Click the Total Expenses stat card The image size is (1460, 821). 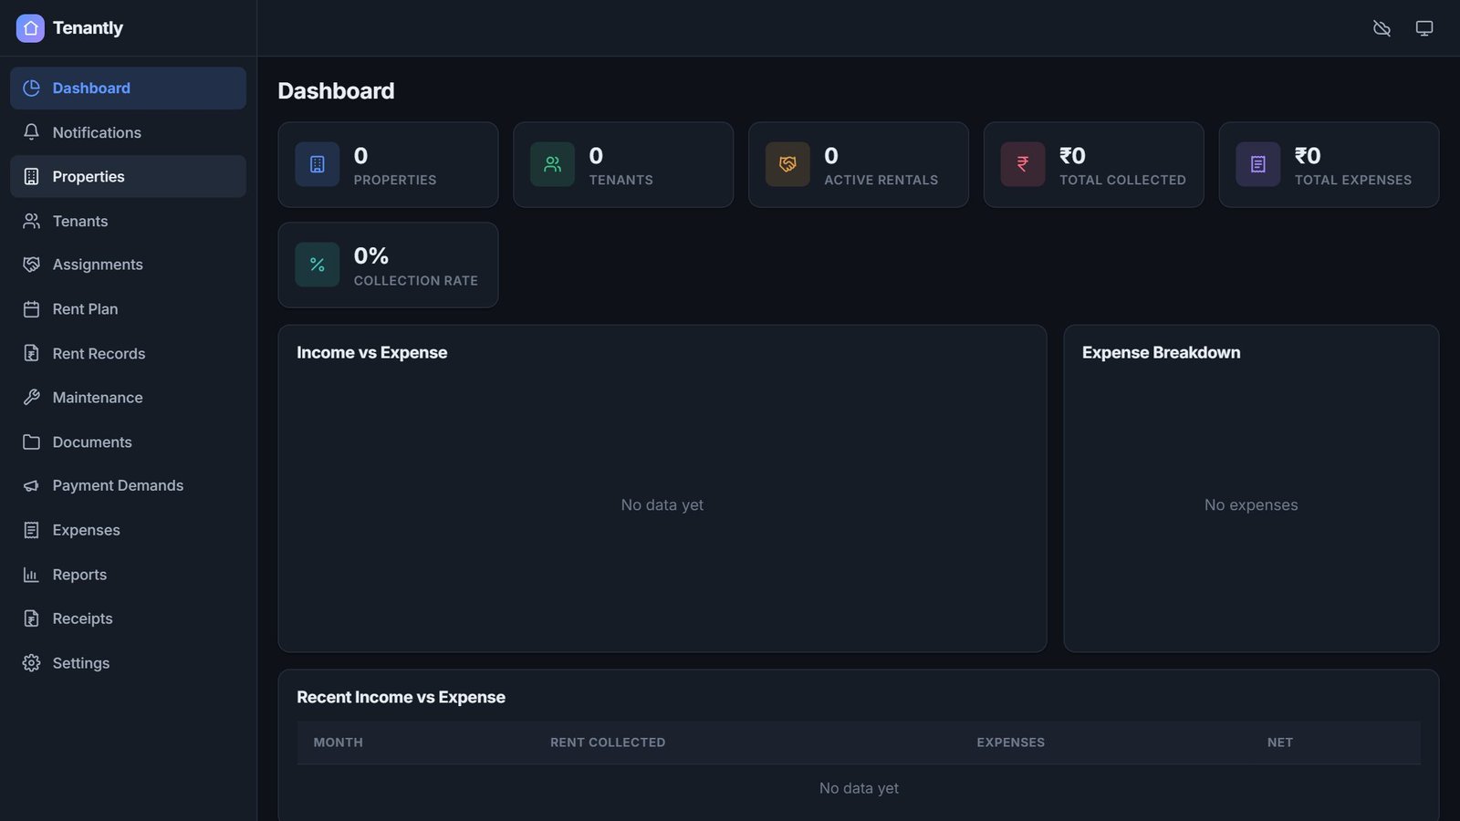(1329, 165)
